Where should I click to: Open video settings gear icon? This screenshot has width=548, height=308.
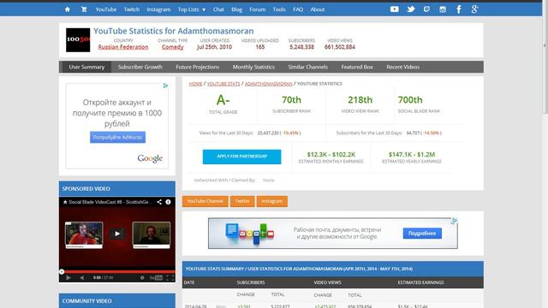click(142, 277)
